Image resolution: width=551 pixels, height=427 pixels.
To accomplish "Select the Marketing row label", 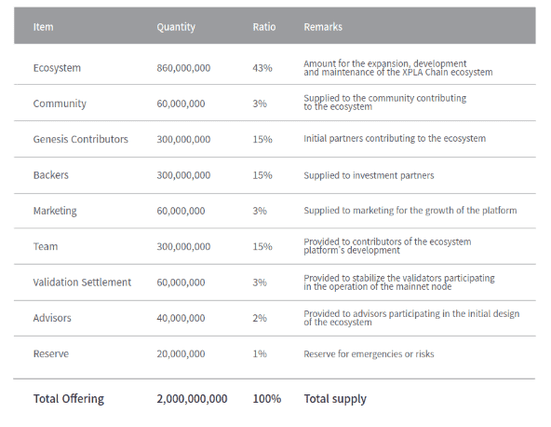I will coord(55,211).
